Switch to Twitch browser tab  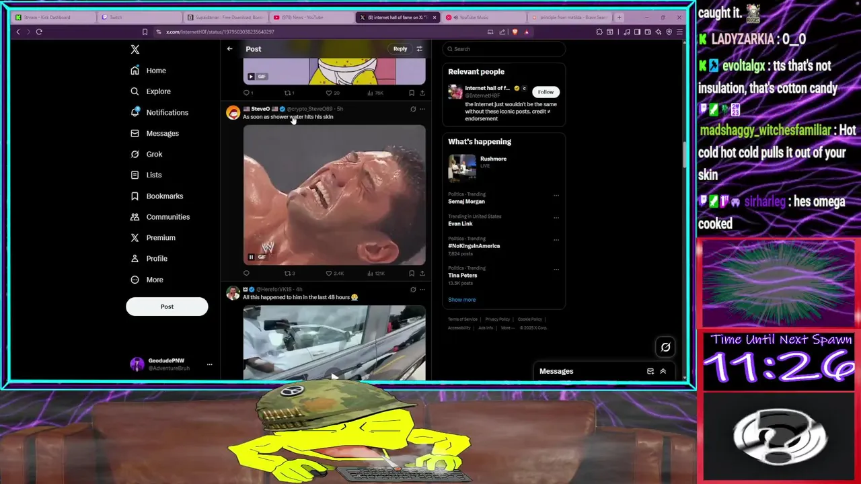pyautogui.click(x=139, y=17)
